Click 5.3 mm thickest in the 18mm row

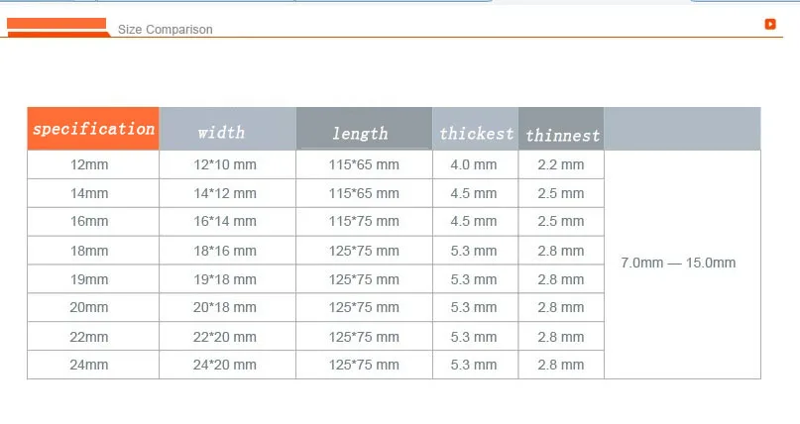point(474,251)
